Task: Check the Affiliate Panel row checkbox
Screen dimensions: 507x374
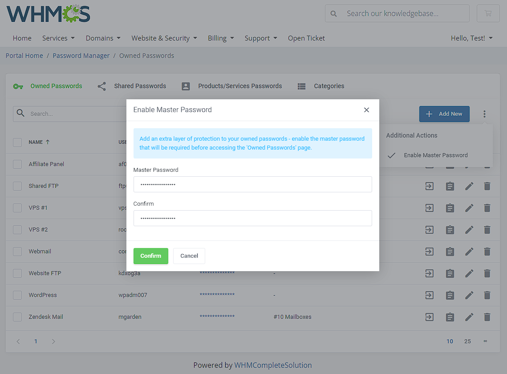Action: [x=17, y=164]
